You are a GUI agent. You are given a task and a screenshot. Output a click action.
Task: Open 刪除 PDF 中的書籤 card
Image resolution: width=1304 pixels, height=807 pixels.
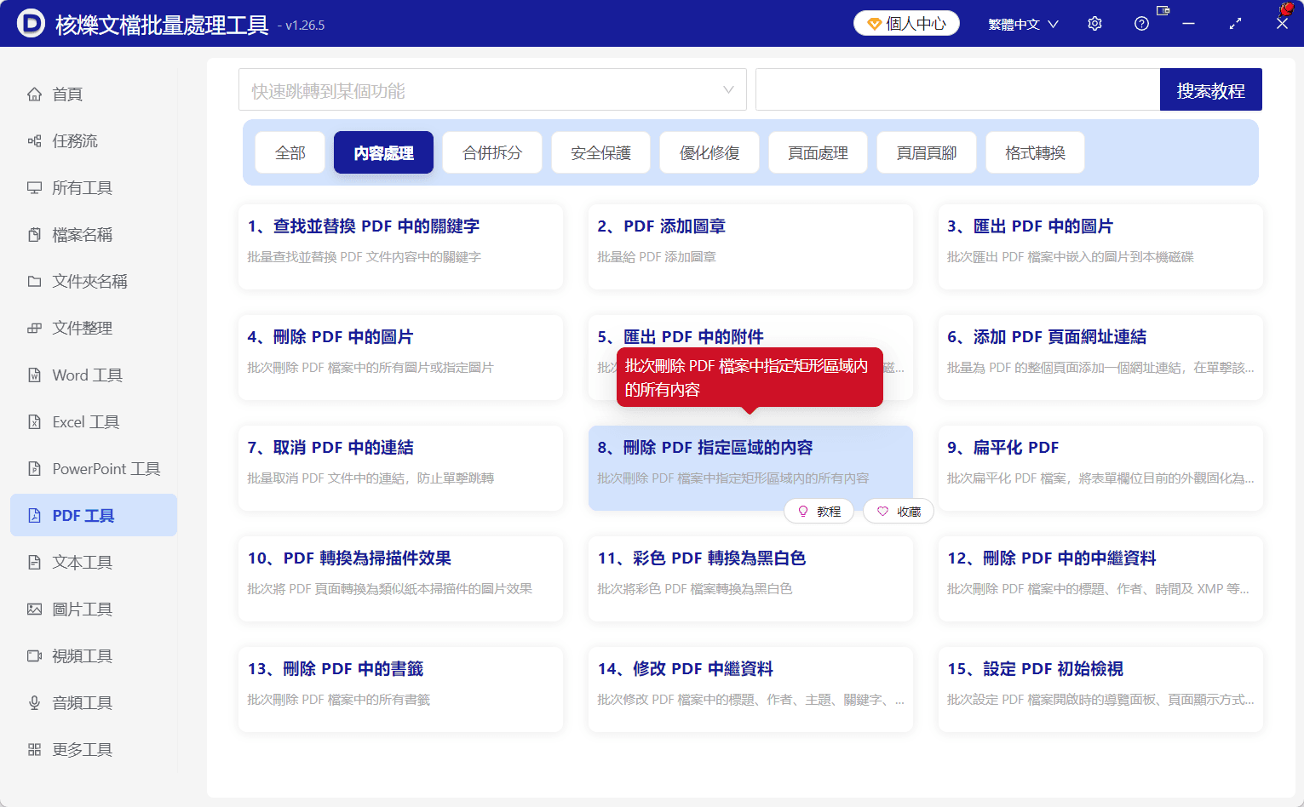point(400,690)
